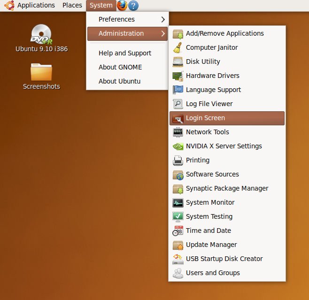Click the Administration submenu arrow

pyautogui.click(x=163, y=33)
